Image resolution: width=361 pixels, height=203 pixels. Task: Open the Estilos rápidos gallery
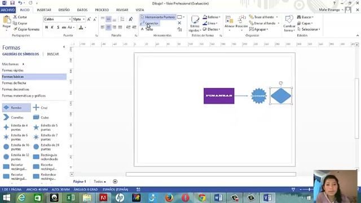pos(195,24)
